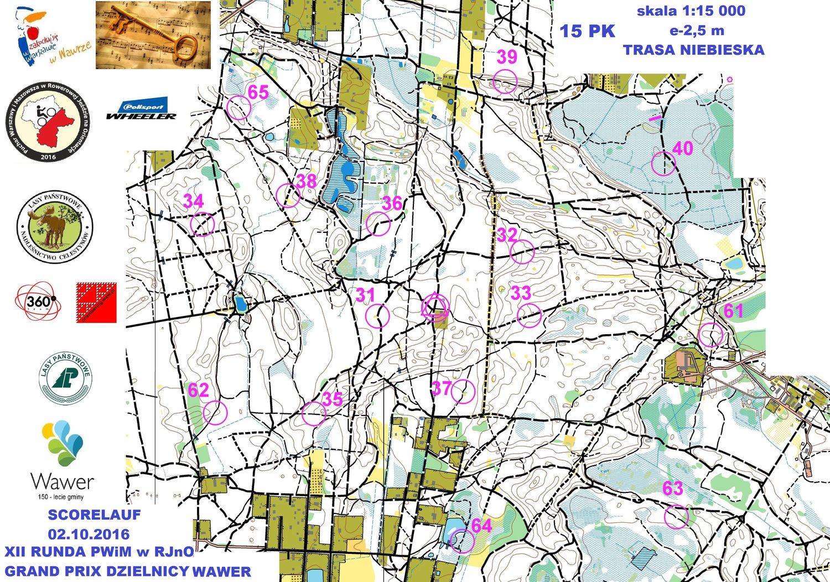830x582 pixels.
Task: Select control point circle 61
Action: point(710,335)
